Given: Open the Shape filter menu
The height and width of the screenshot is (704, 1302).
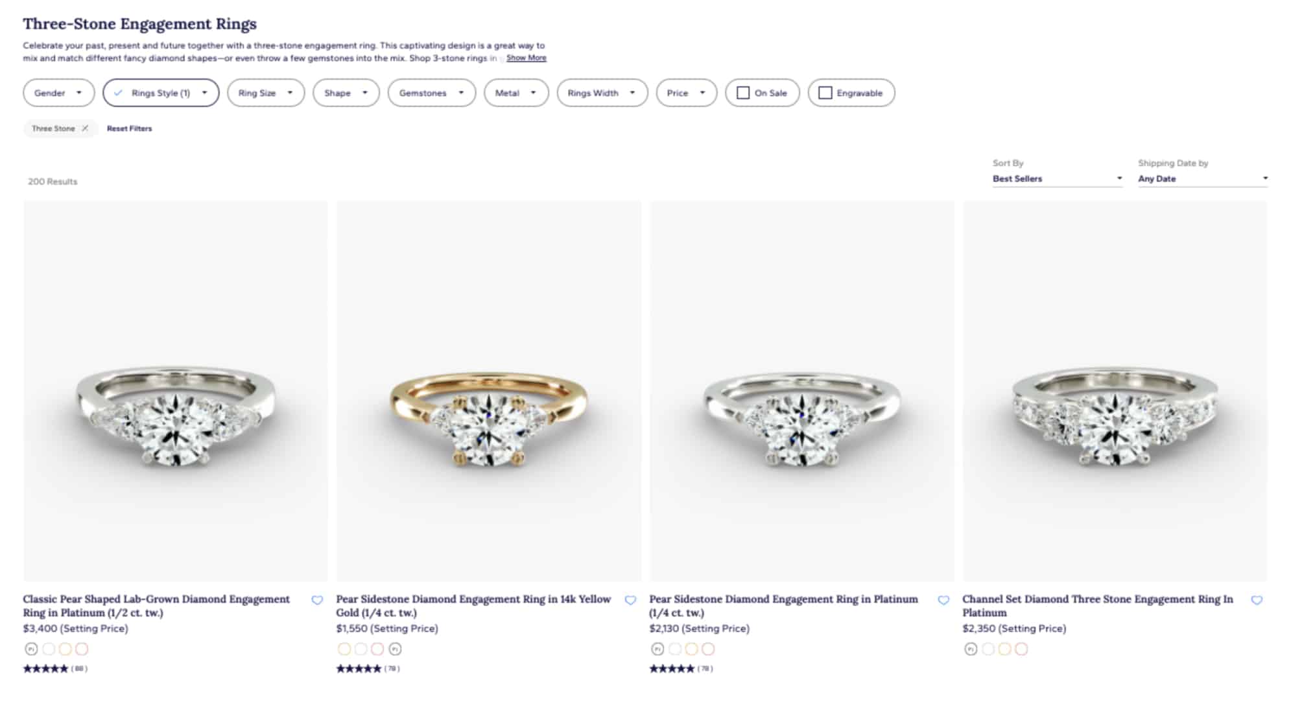Looking at the screenshot, I should 346,92.
